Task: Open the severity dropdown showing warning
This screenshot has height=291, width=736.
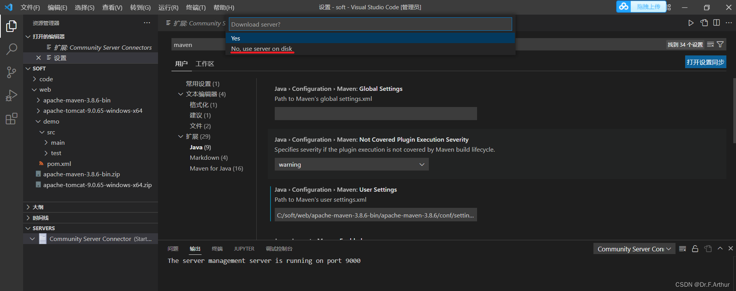Action: click(351, 164)
